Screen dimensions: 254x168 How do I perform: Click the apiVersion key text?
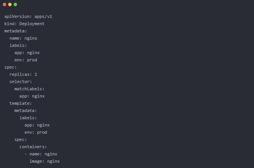coord(16,16)
